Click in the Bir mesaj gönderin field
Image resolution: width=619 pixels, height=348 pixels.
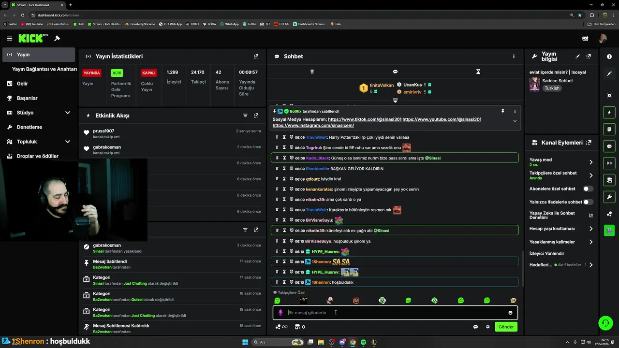[x=394, y=313]
